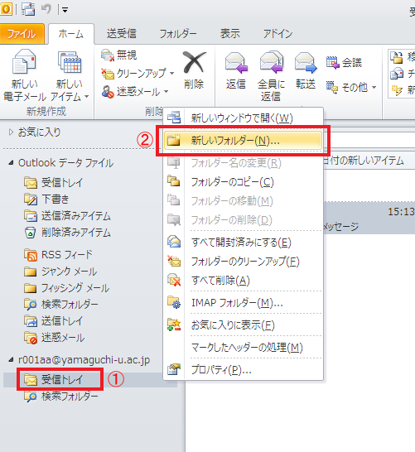Image resolution: width=415 pixels, height=452 pixels.
Task: Click the folder cleanup icon in context menu
Action: tap(174, 261)
